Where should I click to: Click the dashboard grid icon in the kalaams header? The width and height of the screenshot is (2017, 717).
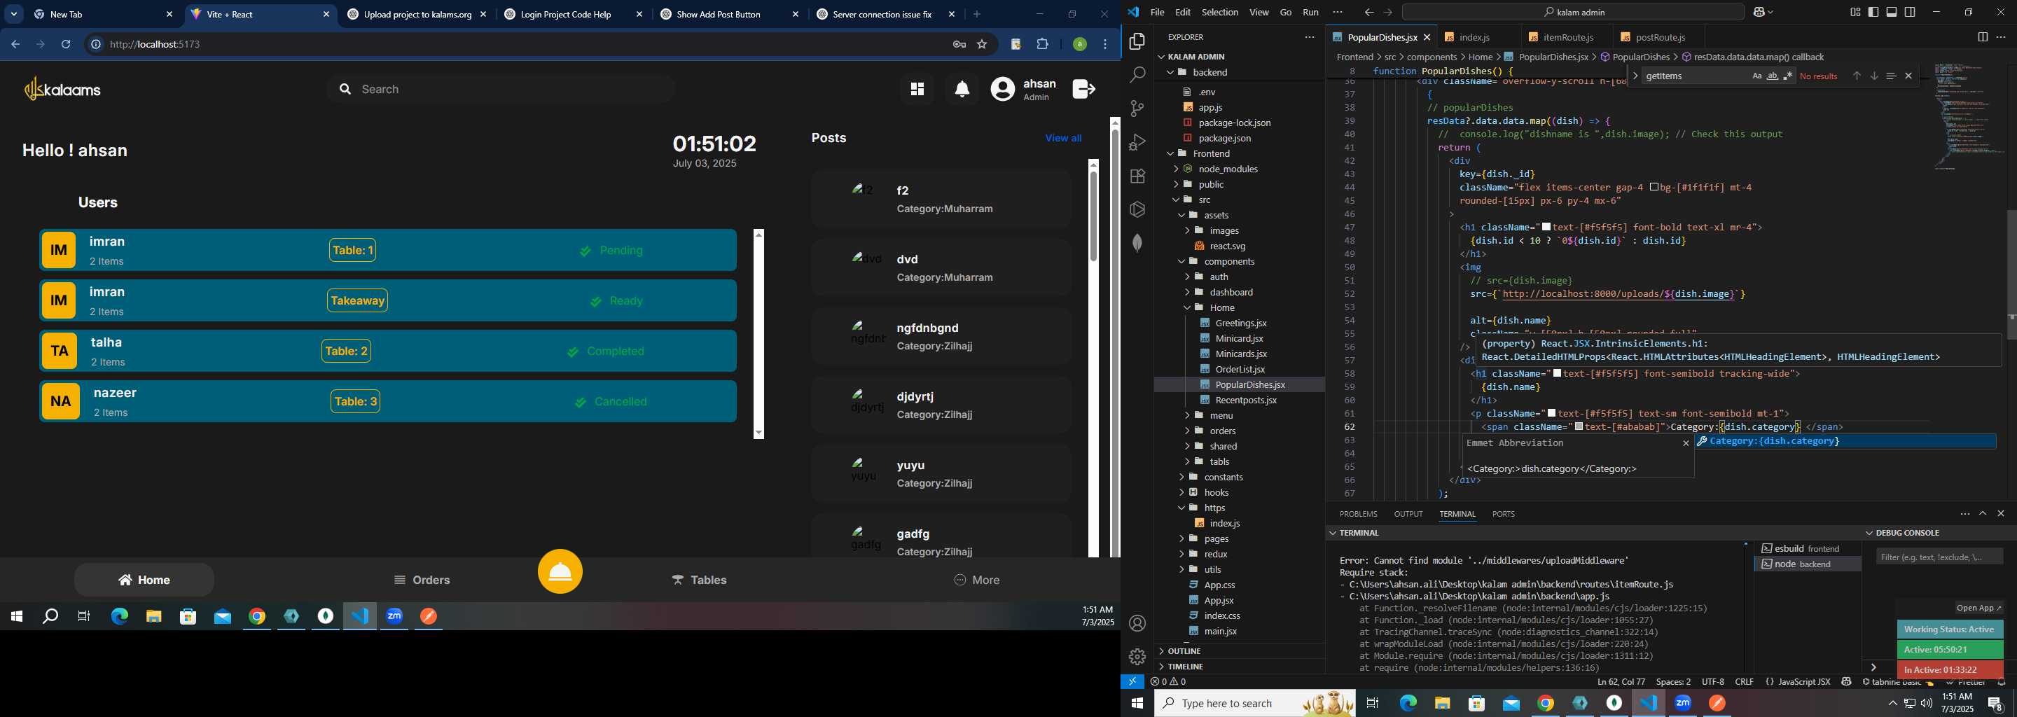pos(917,89)
